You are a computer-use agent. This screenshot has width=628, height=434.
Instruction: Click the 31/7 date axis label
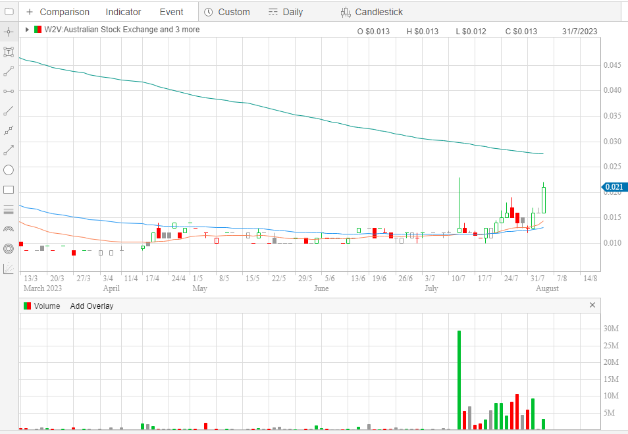(537, 278)
